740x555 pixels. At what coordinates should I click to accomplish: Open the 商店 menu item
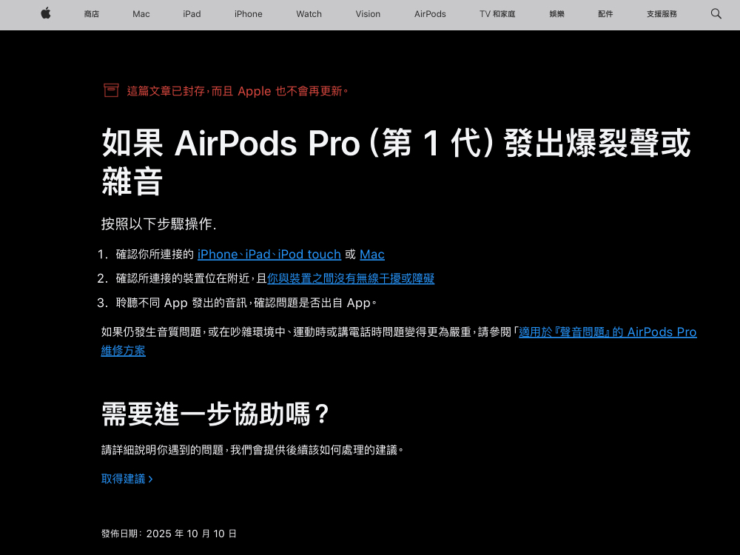coord(92,14)
